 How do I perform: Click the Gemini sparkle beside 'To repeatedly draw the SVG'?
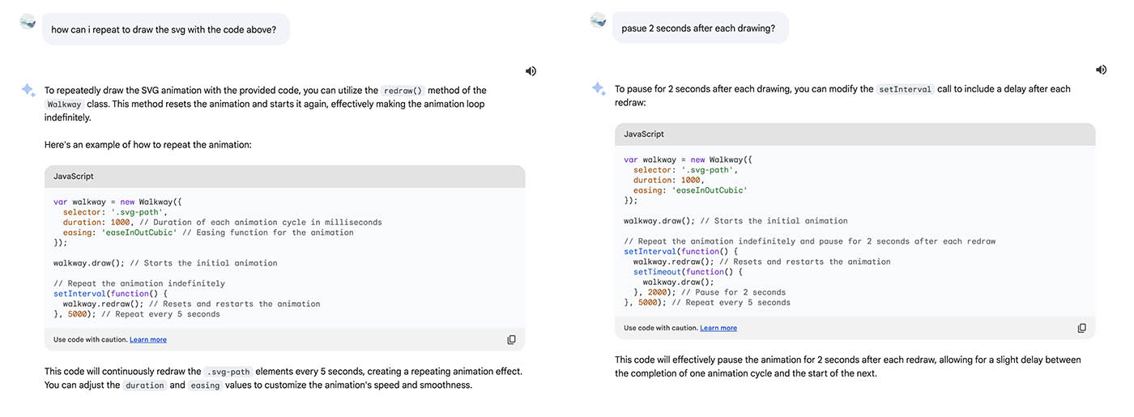pos(28,90)
